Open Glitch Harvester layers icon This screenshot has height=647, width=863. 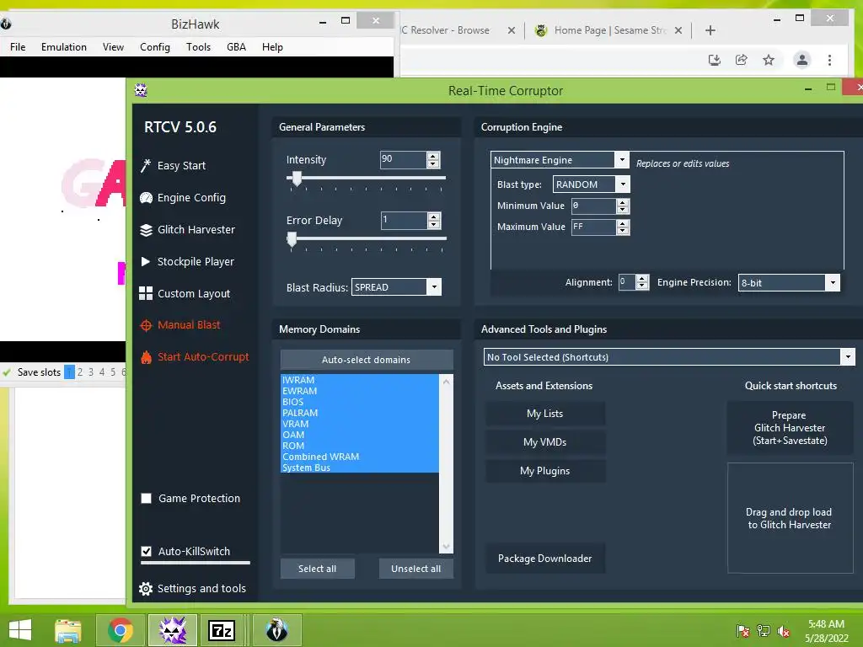(x=146, y=230)
